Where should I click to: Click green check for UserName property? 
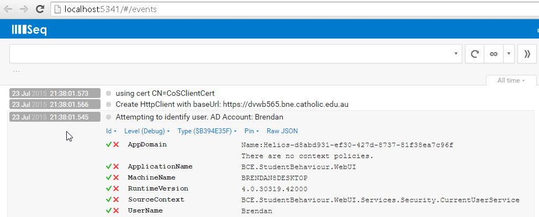click(109, 210)
